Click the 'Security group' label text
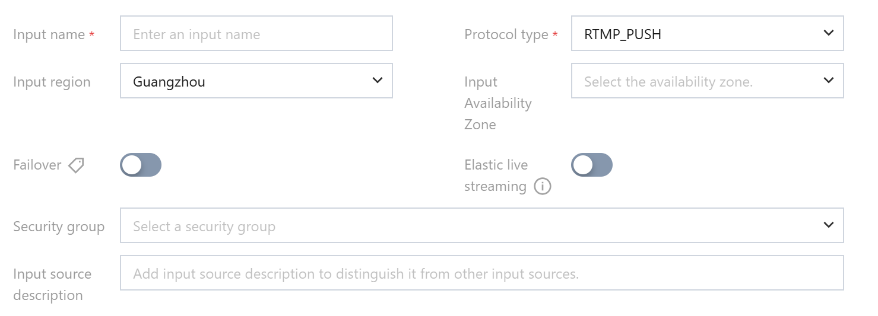This screenshot has height=316, width=878. (59, 227)
